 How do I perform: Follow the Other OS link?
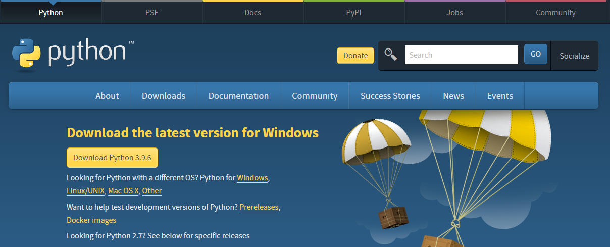(152, 191)
